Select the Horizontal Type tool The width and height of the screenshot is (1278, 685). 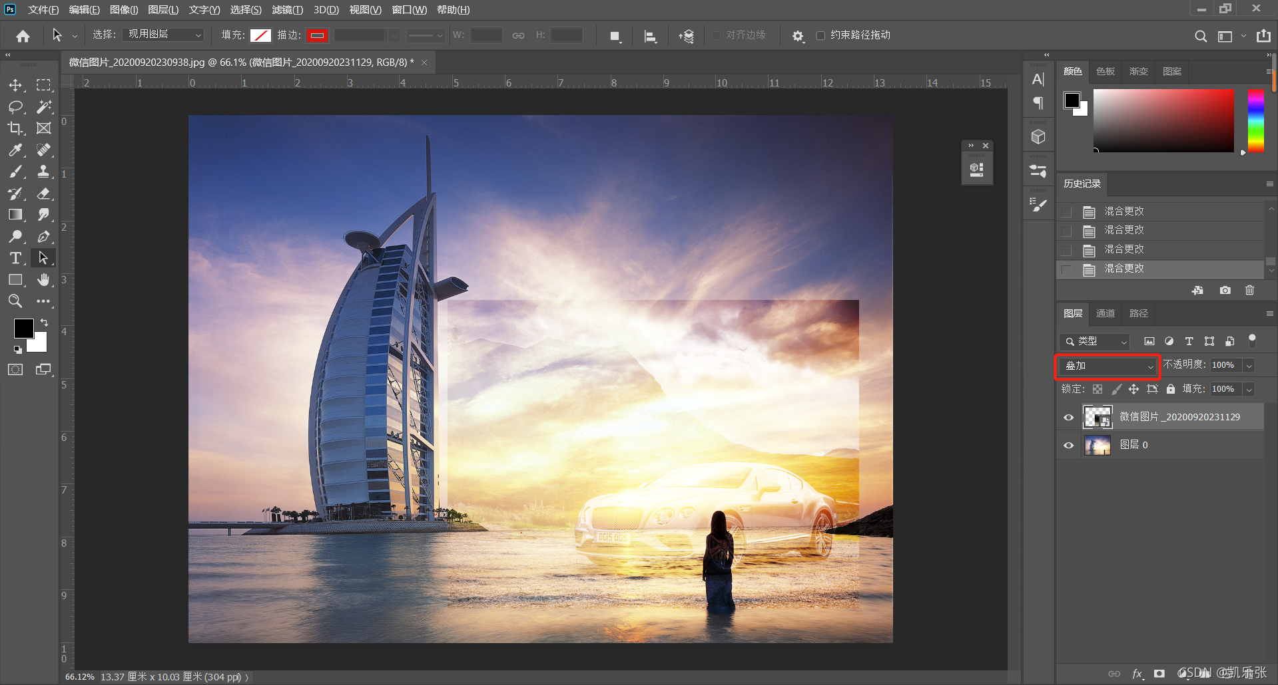point(15,258)
